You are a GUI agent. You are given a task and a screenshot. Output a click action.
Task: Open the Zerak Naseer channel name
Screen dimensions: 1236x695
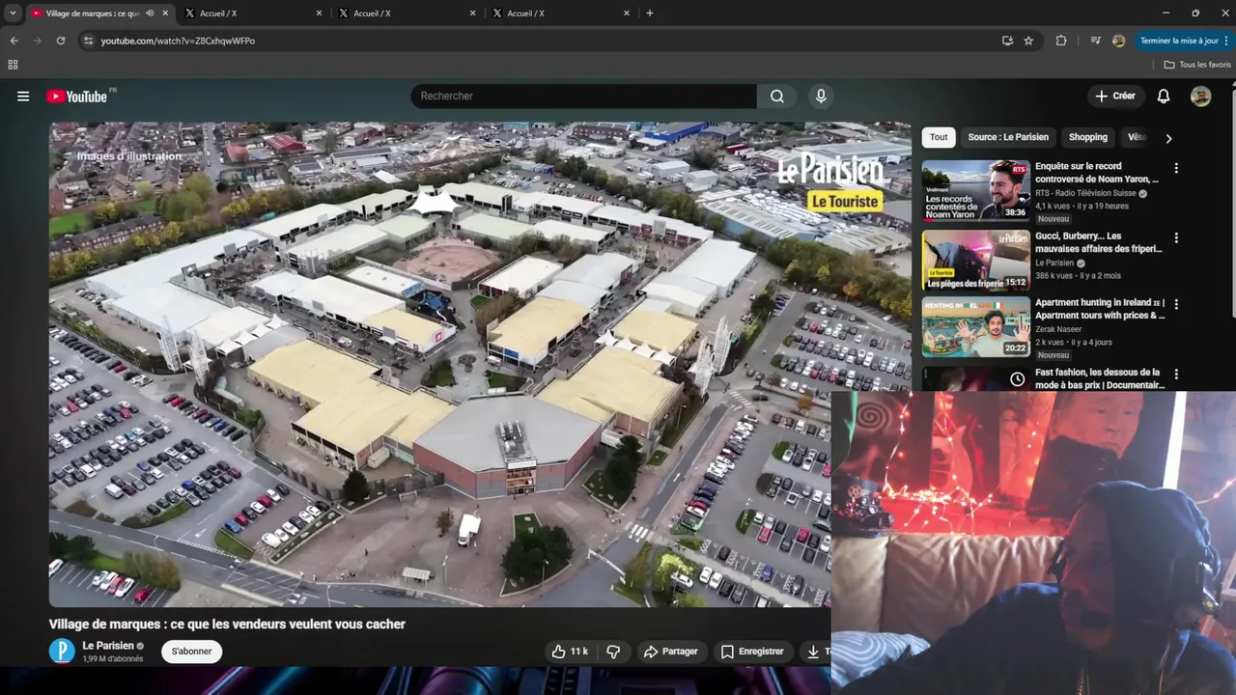[1058, 329]
